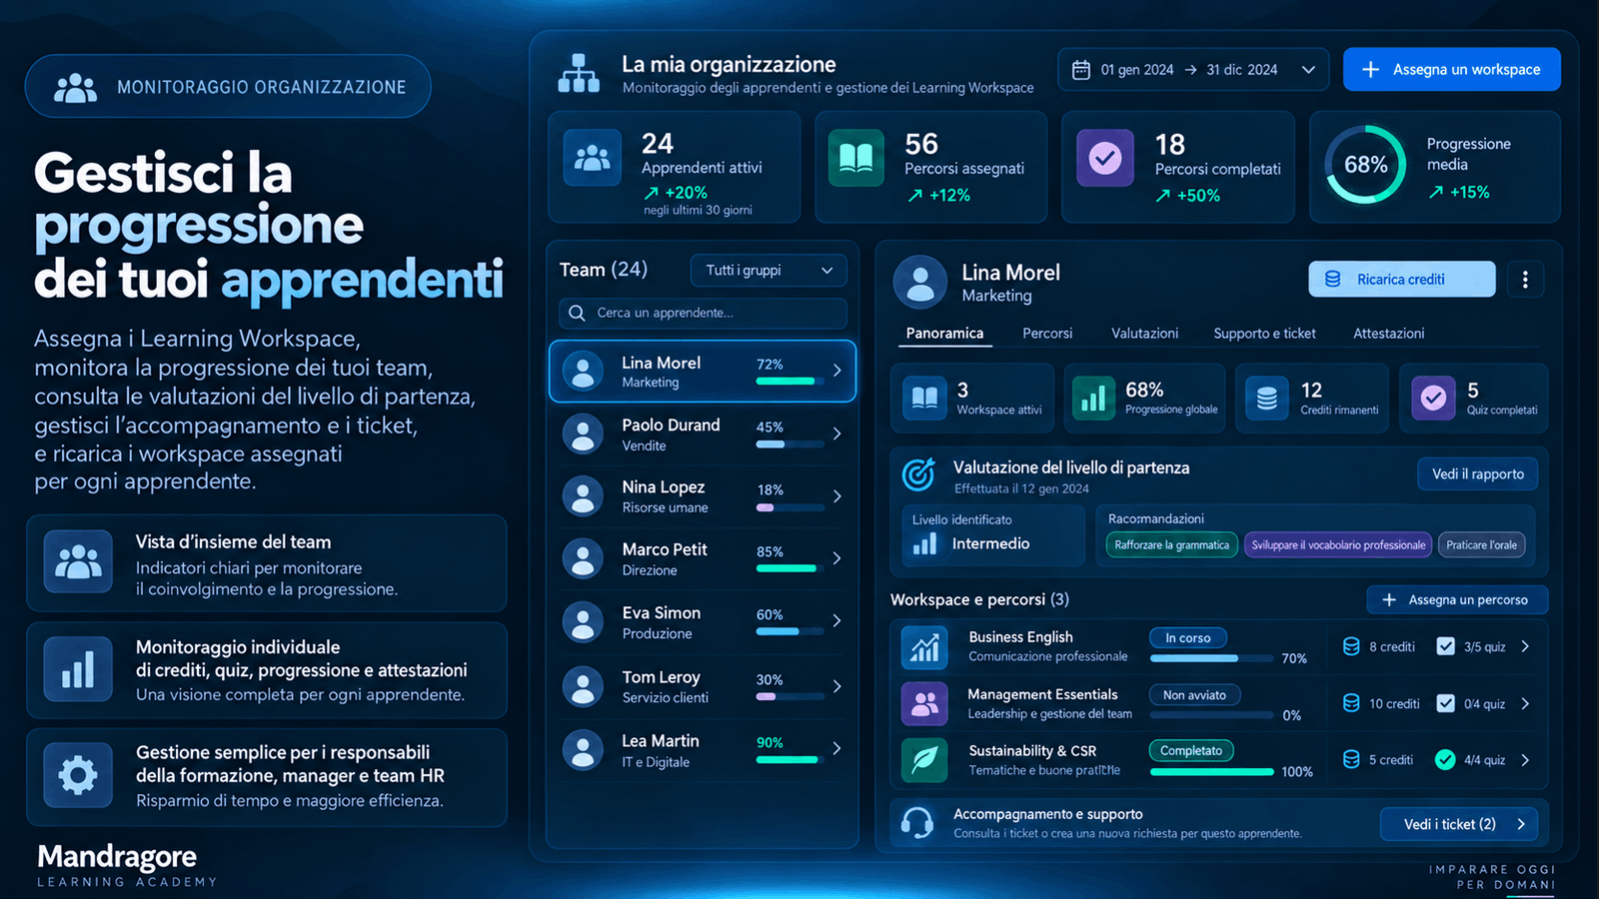Image resolution: width=1599 pixels, height=899 pixels.
Task: Open the Tutti i gruppi dropdown
Action: pyautogui.click(x=769, y=271)
